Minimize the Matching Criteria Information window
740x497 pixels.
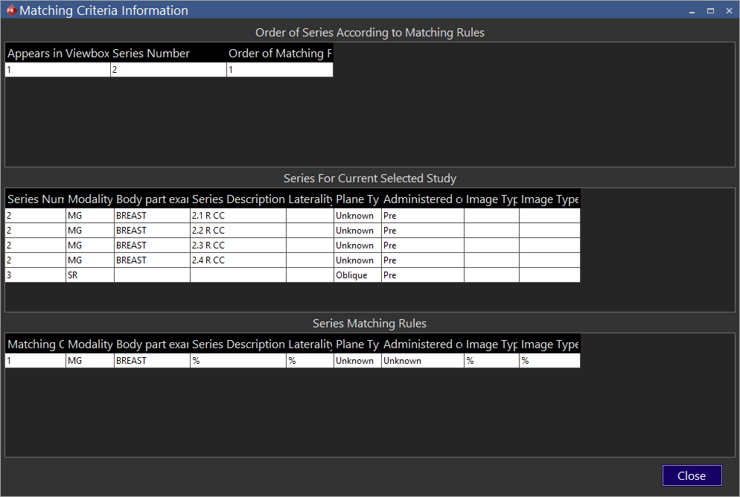[692, 10]
